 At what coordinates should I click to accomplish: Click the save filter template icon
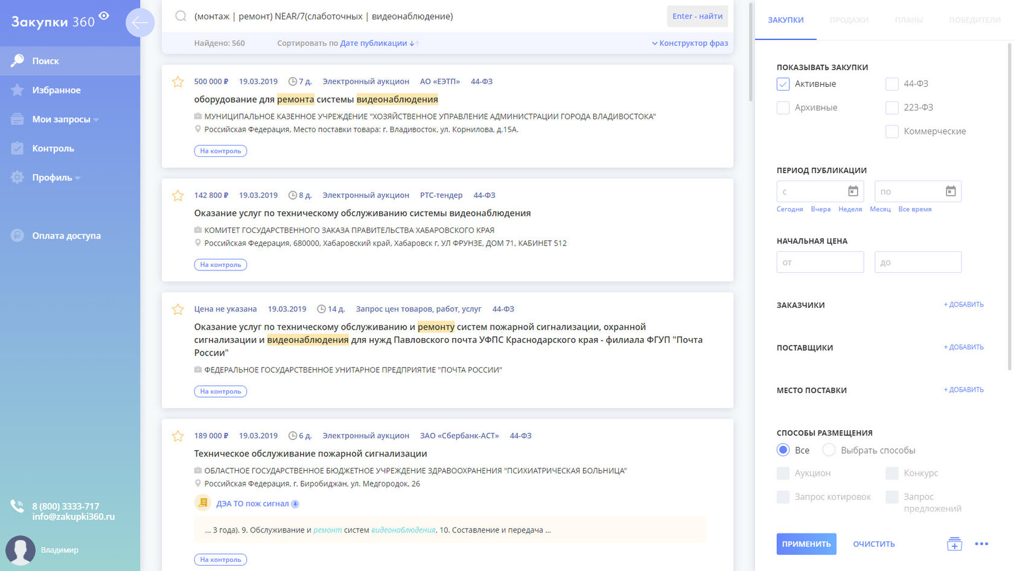[x=954, y=544]
